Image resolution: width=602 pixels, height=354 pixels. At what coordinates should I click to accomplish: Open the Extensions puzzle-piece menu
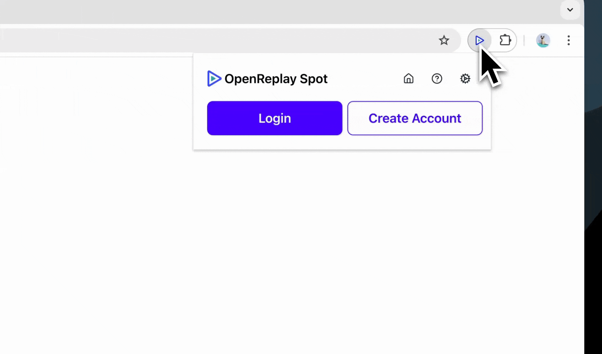click(x=505, y=40)
